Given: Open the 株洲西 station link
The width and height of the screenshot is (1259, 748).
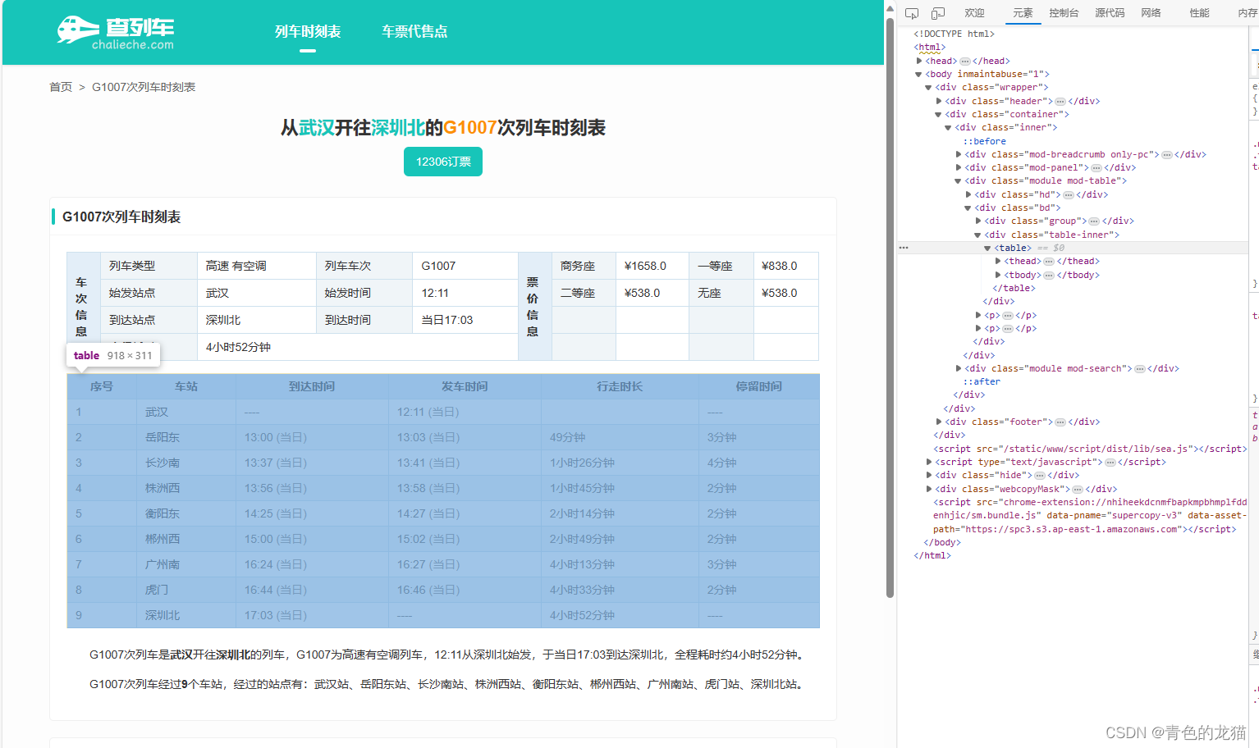Looking at the screenshot, I should click(163, 488).
